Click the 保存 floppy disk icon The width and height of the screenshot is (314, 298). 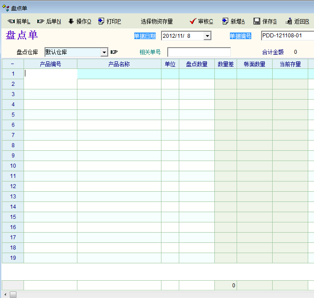point(257,21)
